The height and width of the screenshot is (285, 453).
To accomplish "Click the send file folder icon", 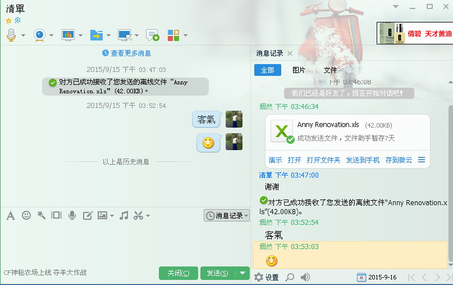I will (97, 35).
